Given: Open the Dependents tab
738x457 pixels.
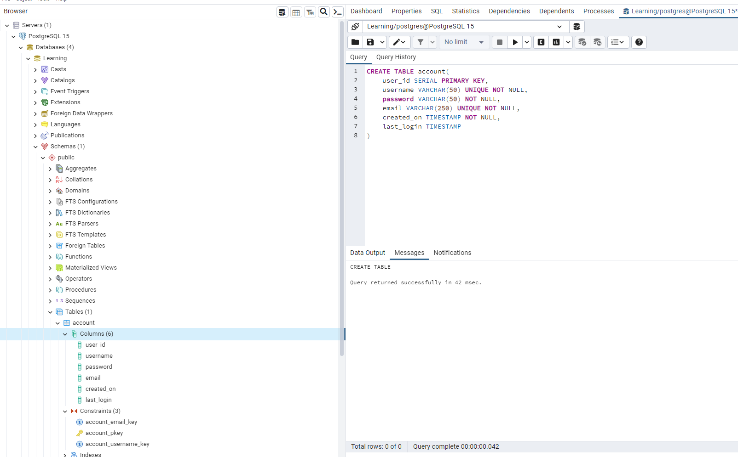Looking at the screenshot, I should pyautogui.click(x=557, y=11).
